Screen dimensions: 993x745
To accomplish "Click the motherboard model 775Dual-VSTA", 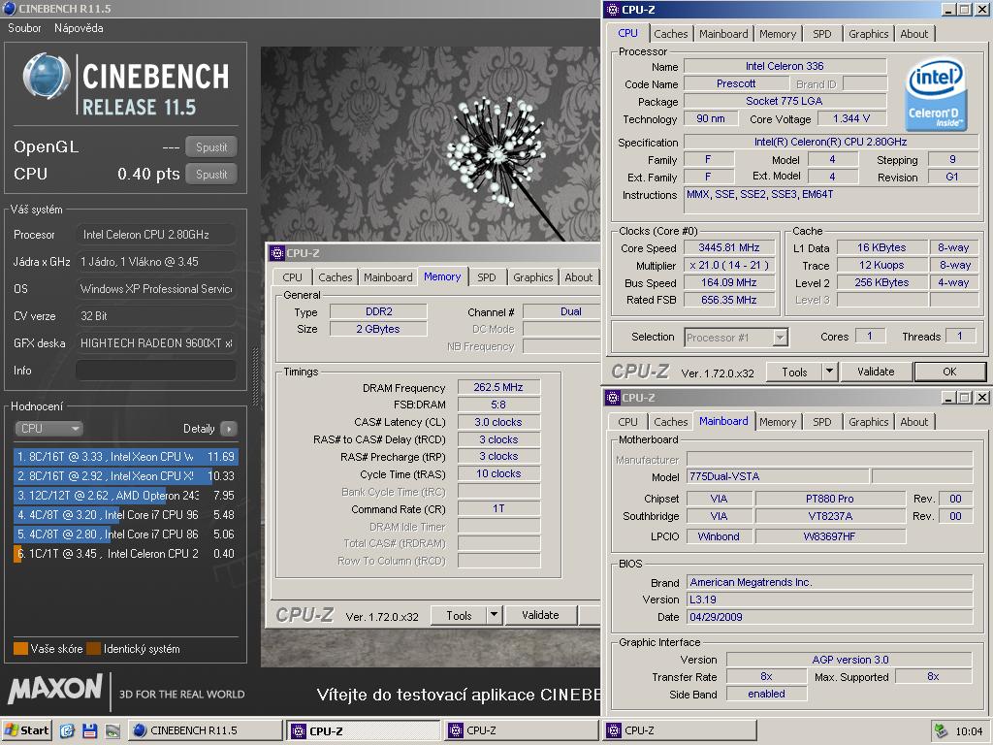I will (778, 476).
